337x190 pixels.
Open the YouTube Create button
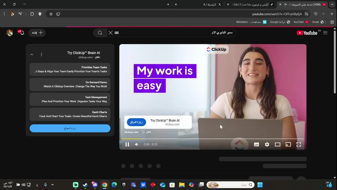coord(37,33)
